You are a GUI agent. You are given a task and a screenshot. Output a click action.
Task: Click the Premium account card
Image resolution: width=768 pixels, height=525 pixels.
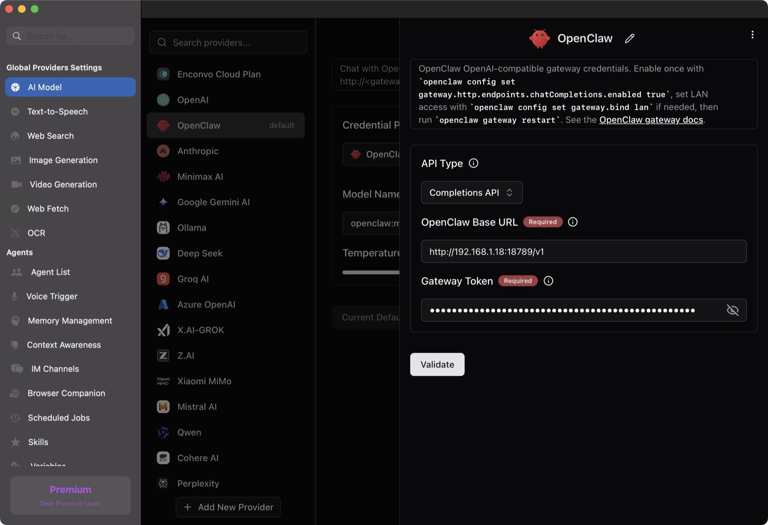click(70, 496)
